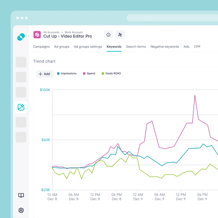218x218 pixels.
Task: Open the CPP tab
Action: click(197, 47)
